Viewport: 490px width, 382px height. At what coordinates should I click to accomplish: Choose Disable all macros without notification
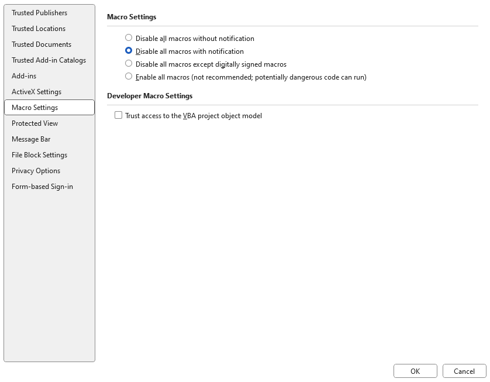pyautogui.click(x=129, y=38)
